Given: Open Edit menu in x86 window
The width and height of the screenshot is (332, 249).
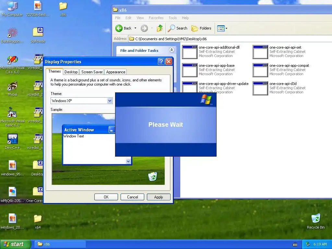Looking at the screenshot, I should [x=128, y=18].
